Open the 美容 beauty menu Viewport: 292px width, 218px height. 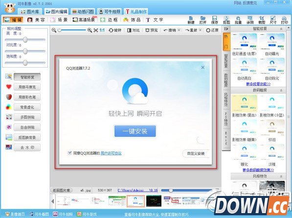coord(36,20)
